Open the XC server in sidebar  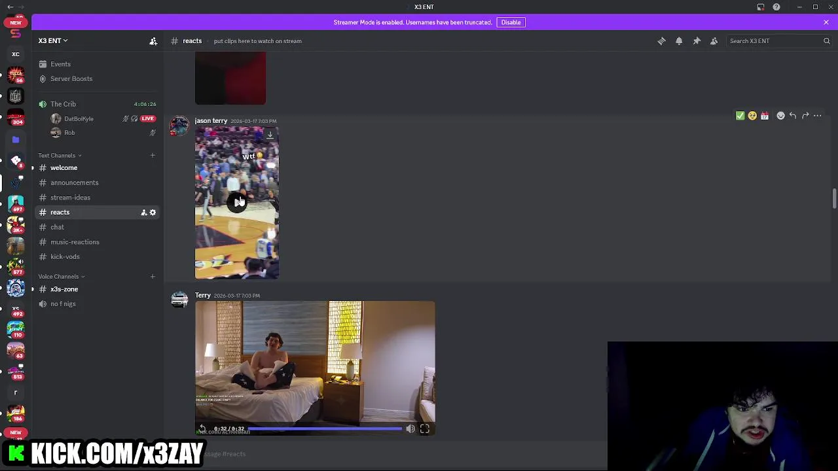(x=16, y=54)
